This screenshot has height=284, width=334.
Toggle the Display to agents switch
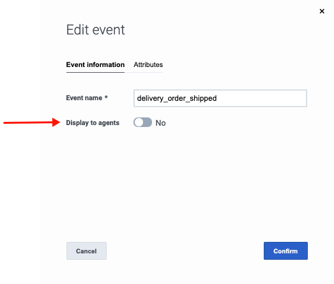(x=142, y=123)
